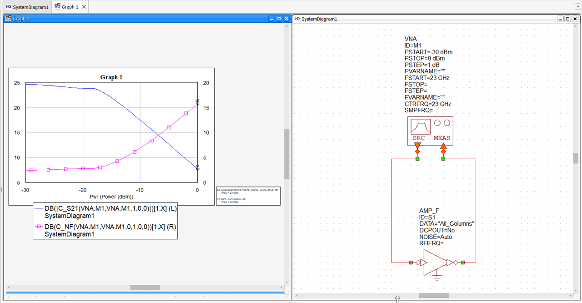Open the document tab list dropdown arrow

577,7
